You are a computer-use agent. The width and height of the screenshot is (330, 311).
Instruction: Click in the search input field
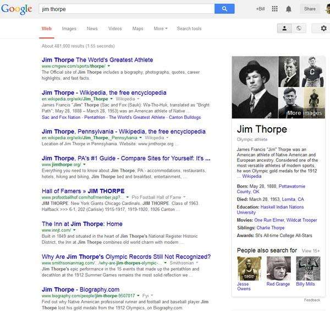coord(127,9)
